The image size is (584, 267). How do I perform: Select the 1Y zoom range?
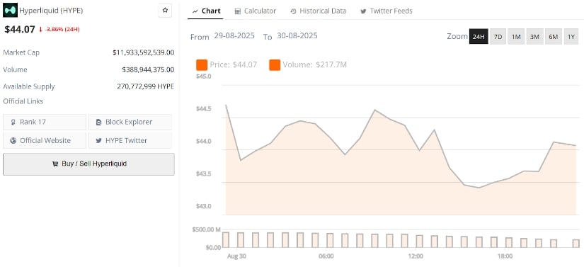click(x=571, y=37)
